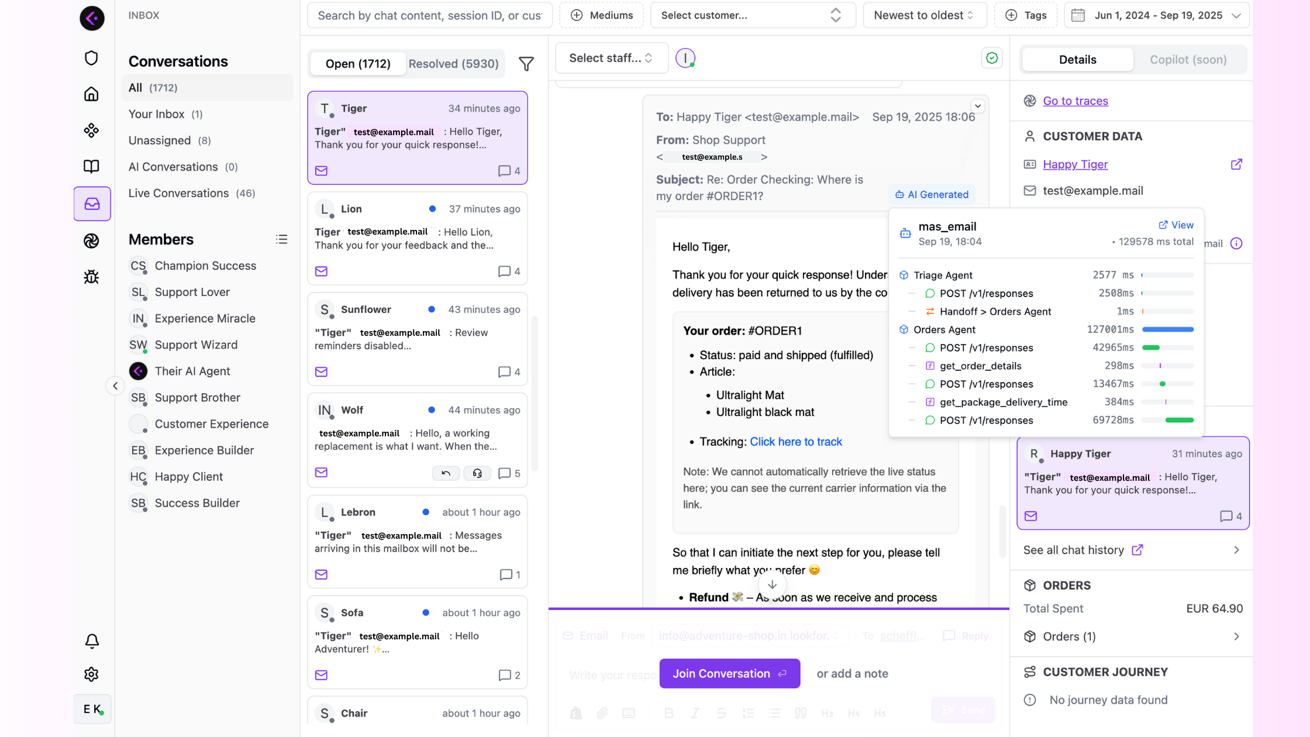Collapse the sidebar with arrow toggle

point(115,385)
